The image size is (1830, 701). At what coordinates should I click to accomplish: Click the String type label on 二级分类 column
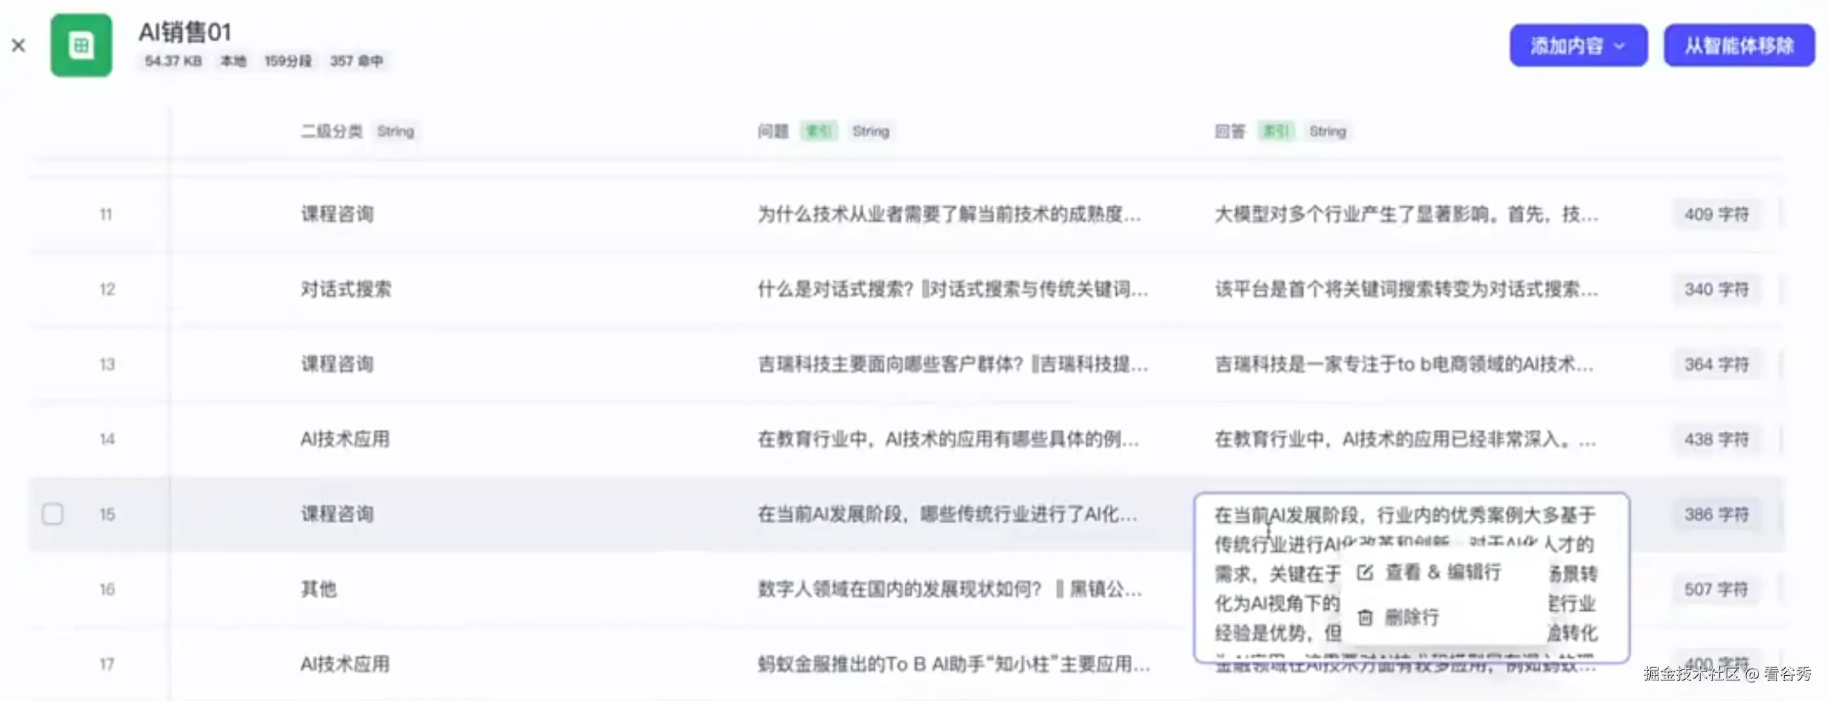[396, 131]
